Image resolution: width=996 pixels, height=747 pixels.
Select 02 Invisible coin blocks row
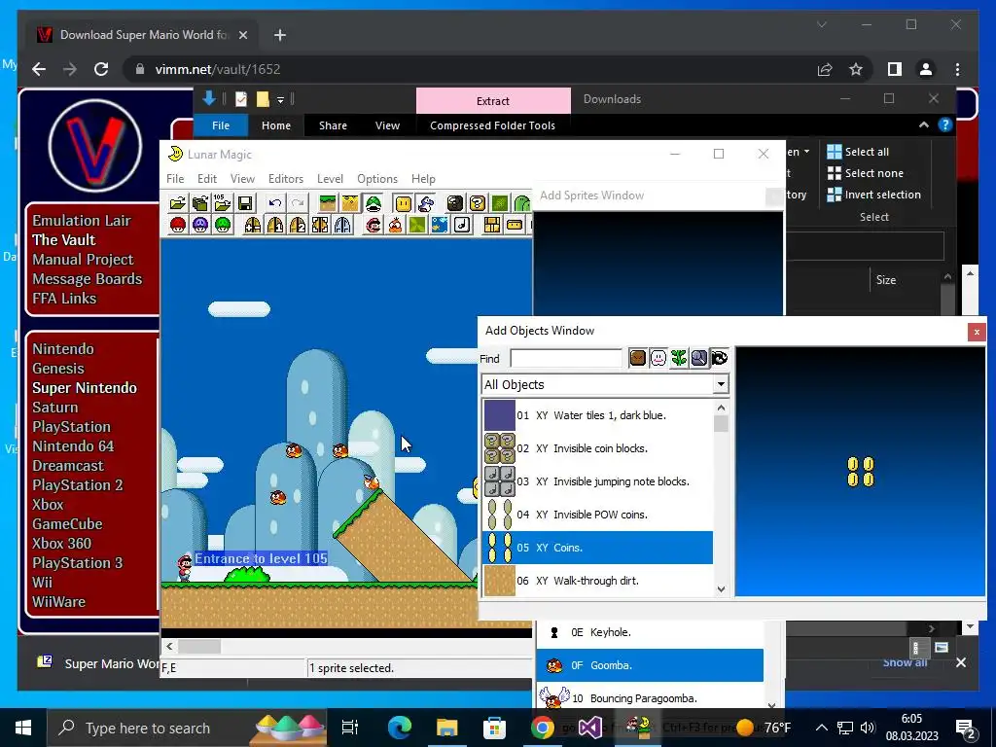click(x=598, y=448)
